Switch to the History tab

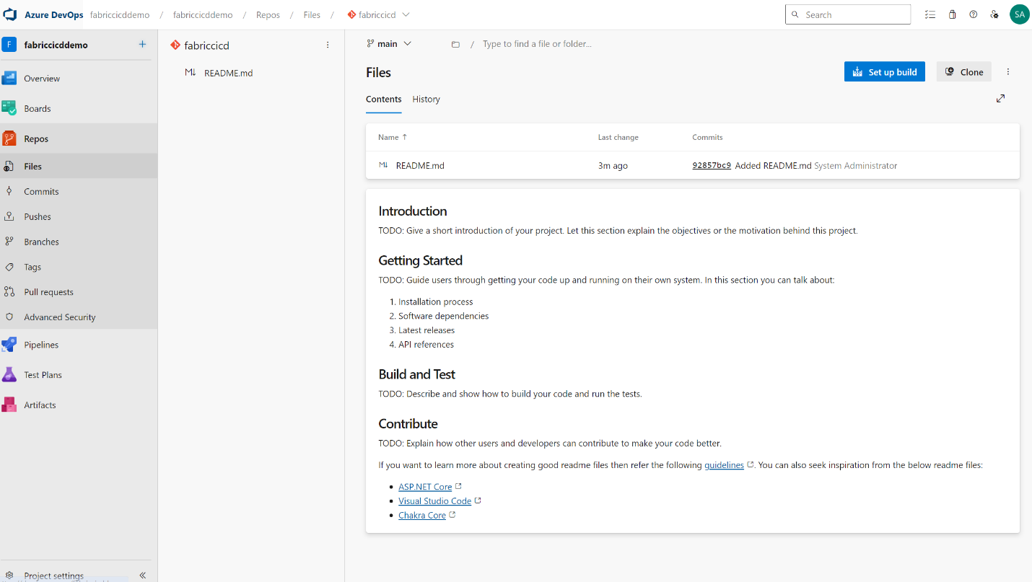[x=427, y=100]
